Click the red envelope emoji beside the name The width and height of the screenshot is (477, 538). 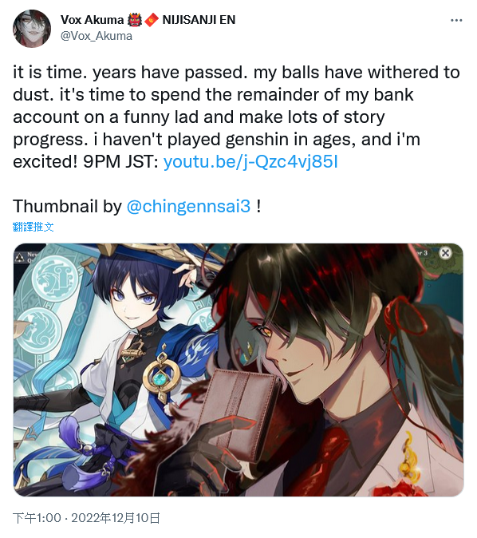click(x=152, y=20)
